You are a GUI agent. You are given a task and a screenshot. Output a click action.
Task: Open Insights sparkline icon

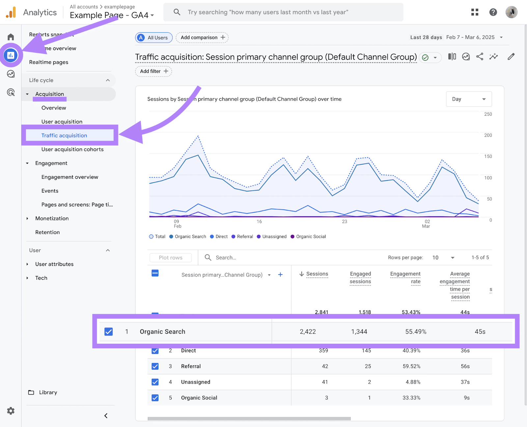493,57
